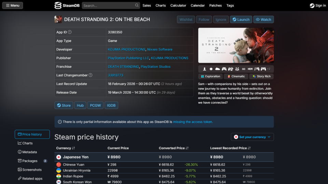Open the Patches page
Viewport: 328px width, 184px height.
click(215, 5)
